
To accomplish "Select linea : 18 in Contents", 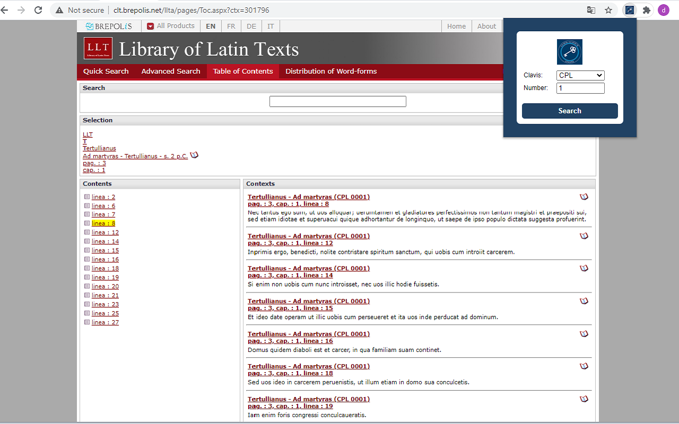I will [105, 269].
